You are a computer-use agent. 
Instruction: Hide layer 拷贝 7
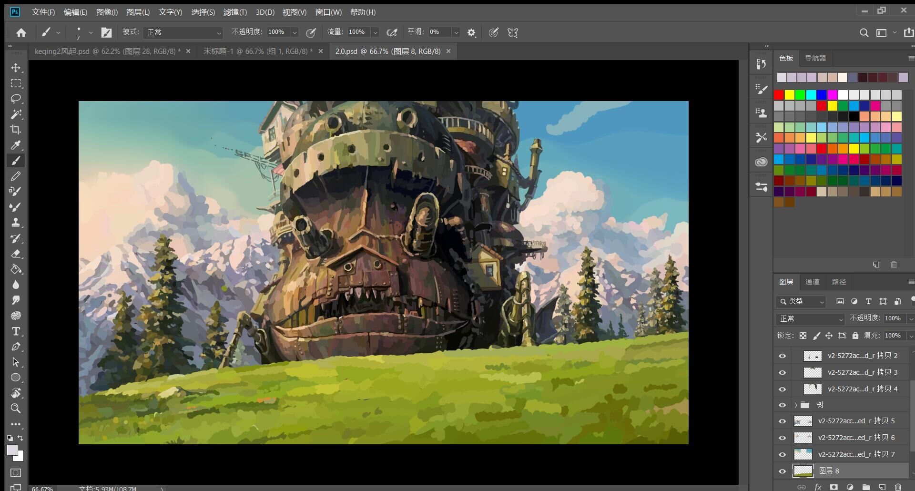[782, 454]
